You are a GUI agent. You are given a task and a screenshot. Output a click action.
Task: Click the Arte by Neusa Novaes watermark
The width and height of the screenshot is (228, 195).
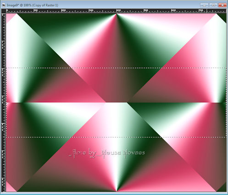107,153
